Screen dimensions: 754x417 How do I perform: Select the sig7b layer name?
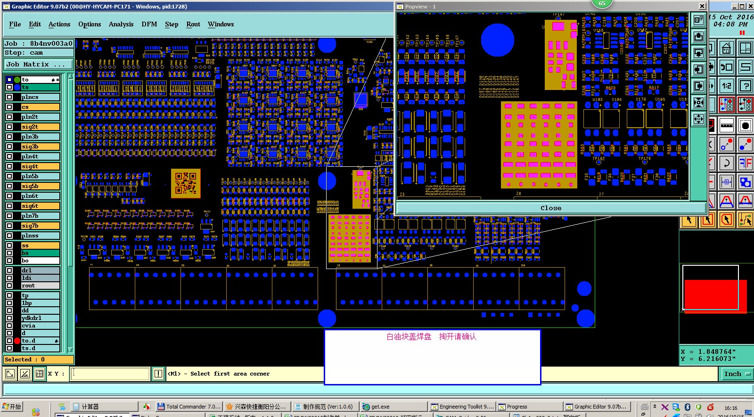tap(40, 226)
